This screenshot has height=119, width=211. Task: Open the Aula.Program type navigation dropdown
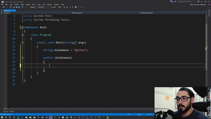105,13
